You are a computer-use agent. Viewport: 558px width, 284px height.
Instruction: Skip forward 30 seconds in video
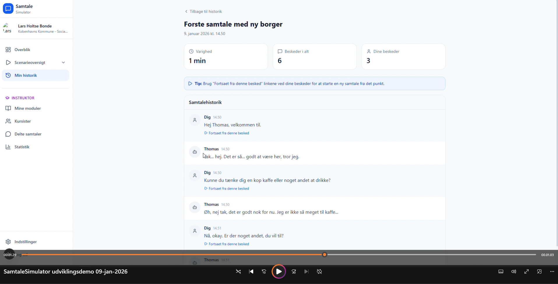[x=294, y=271]
